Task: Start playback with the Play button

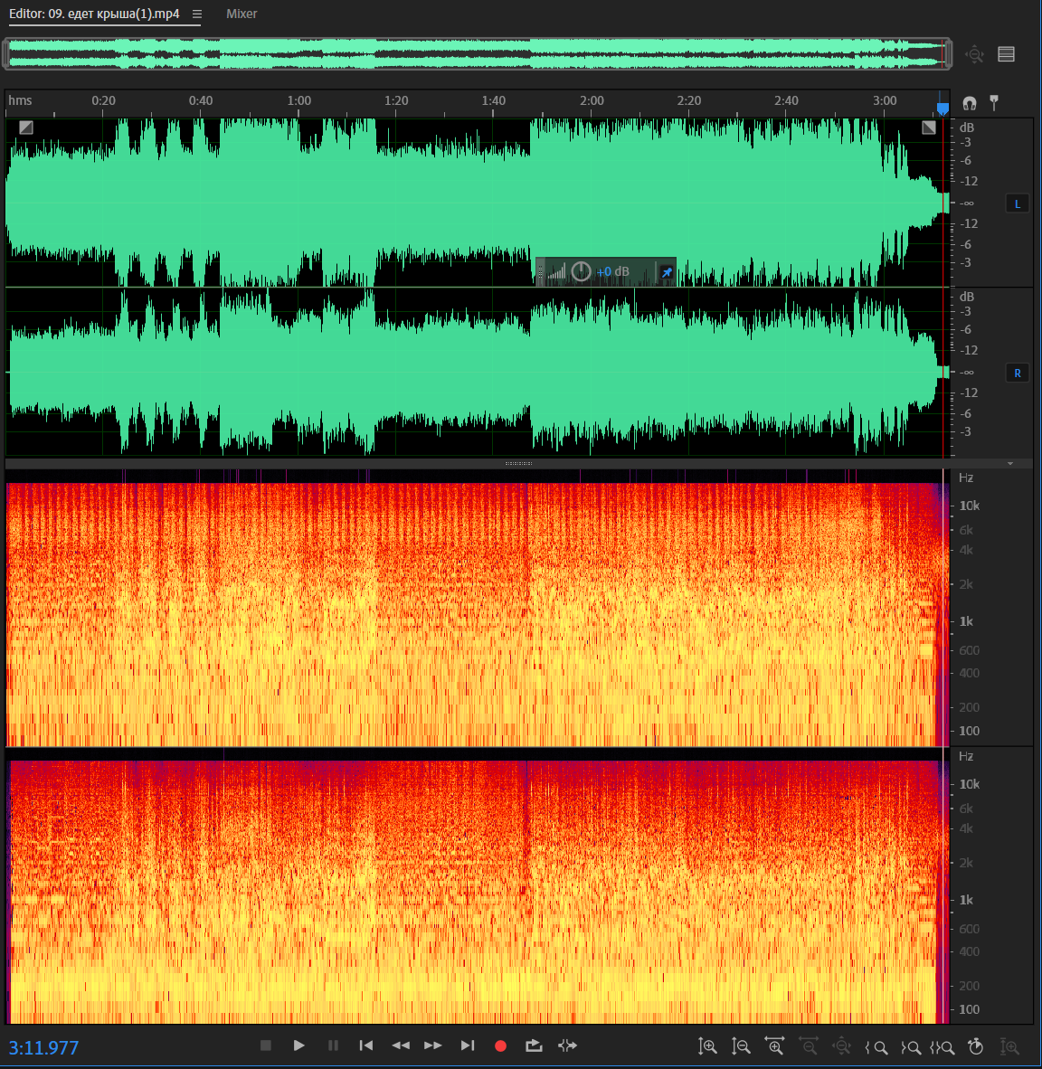Action: (x=298, y=1045)
